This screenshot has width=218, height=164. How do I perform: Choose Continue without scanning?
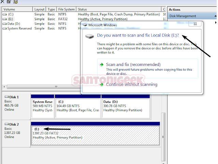(x=132, y=84)
